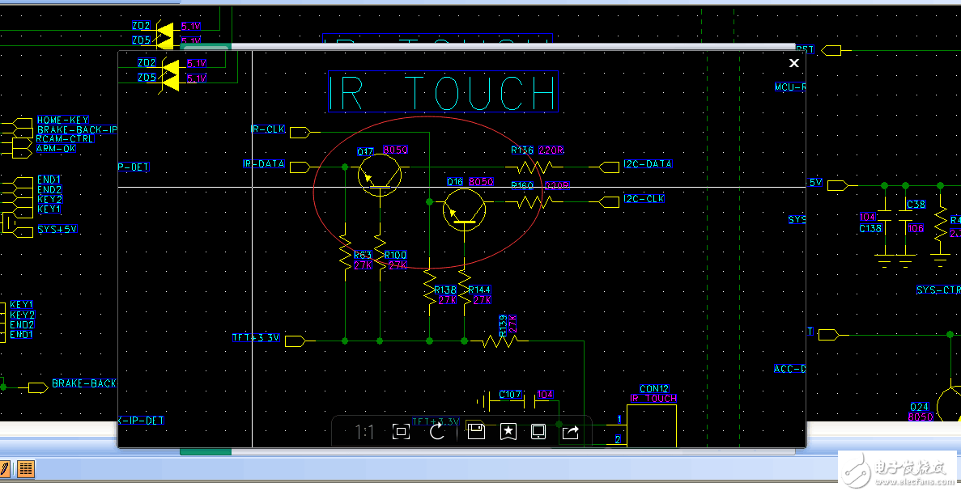Click the green horizontal scrollbar thumb at the bottom
This screenshot has height=495, width=961.
pyautogui.click(x=206, y=452)
